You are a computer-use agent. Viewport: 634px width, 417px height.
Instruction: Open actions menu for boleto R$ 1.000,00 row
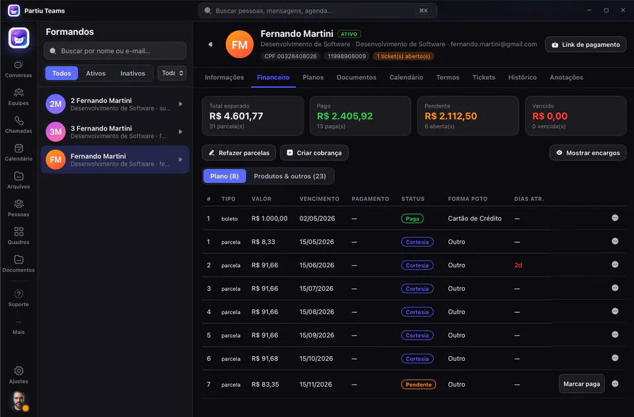(615, 218)
